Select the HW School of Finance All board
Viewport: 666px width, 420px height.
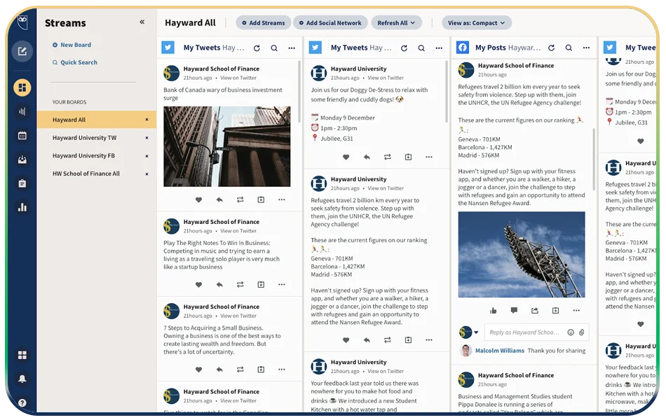pos(97,174)
